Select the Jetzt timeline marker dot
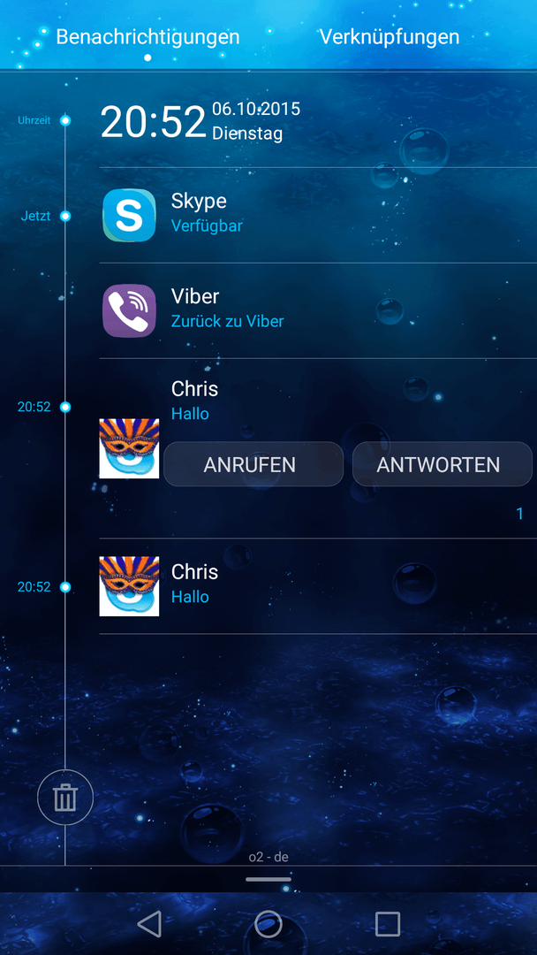This screenshot has height=955, width=537. pyautogui.click(x=65, y=217)
